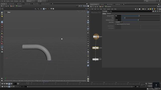161x90 pixels.
Task: Click the red magnet snapping icon in left toolbar
Action: pos(2,44)
